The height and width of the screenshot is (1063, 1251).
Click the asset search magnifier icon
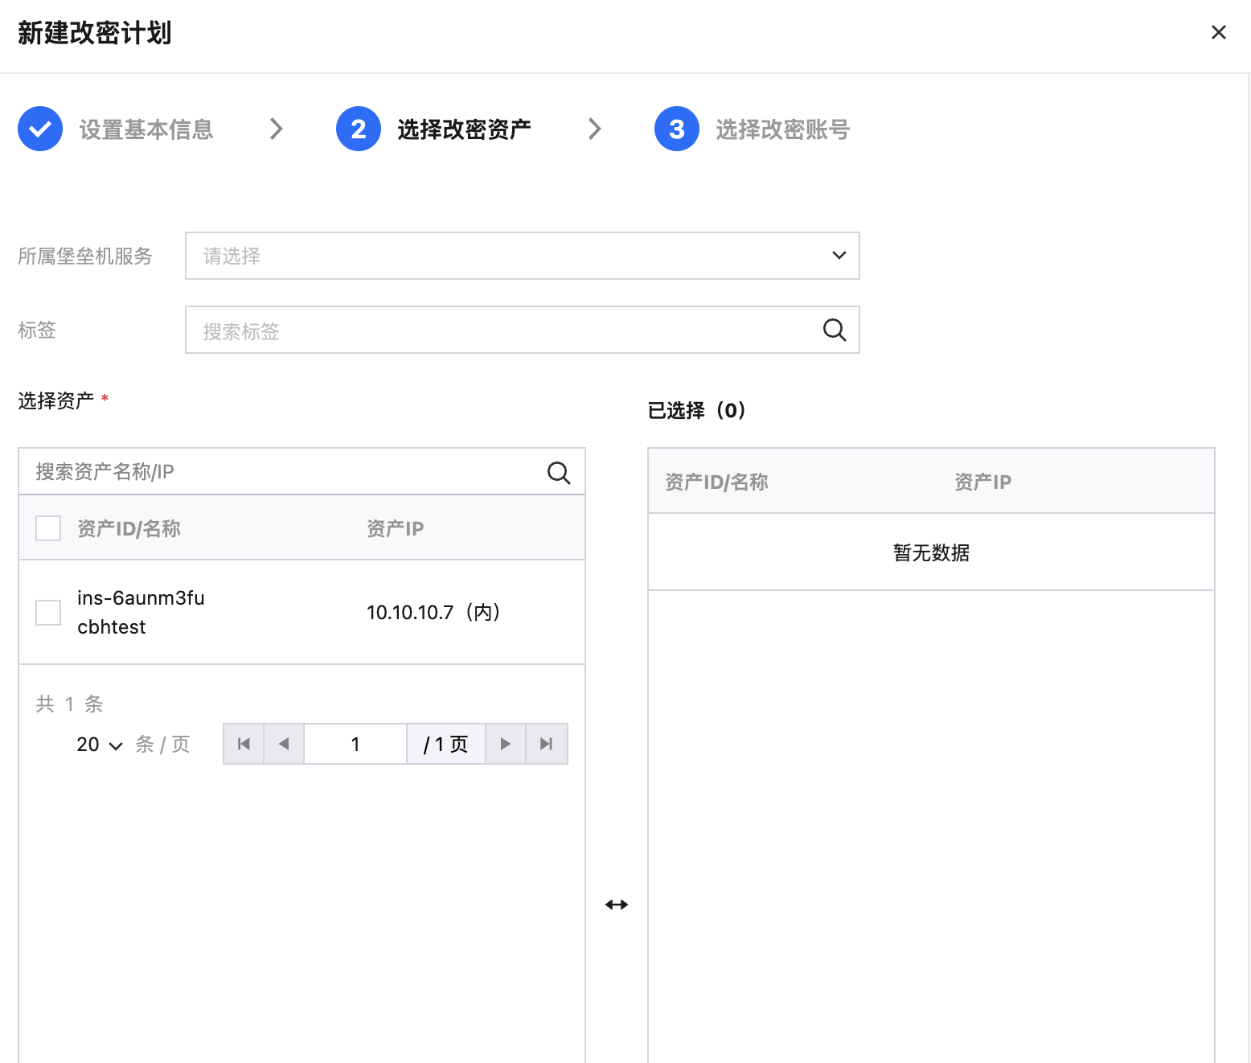[559, 473]
